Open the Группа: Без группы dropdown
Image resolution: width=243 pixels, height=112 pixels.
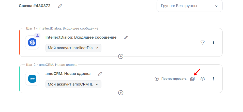pos(189,6)
